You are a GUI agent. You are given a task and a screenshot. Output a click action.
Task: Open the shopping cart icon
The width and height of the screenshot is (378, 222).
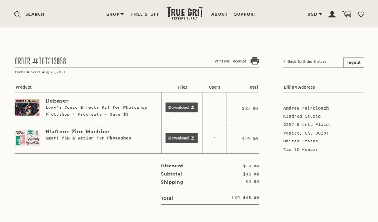(347, 14)
